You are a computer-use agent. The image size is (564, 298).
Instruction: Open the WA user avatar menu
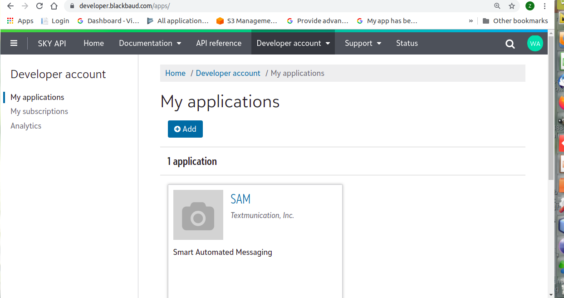point(535,44)
